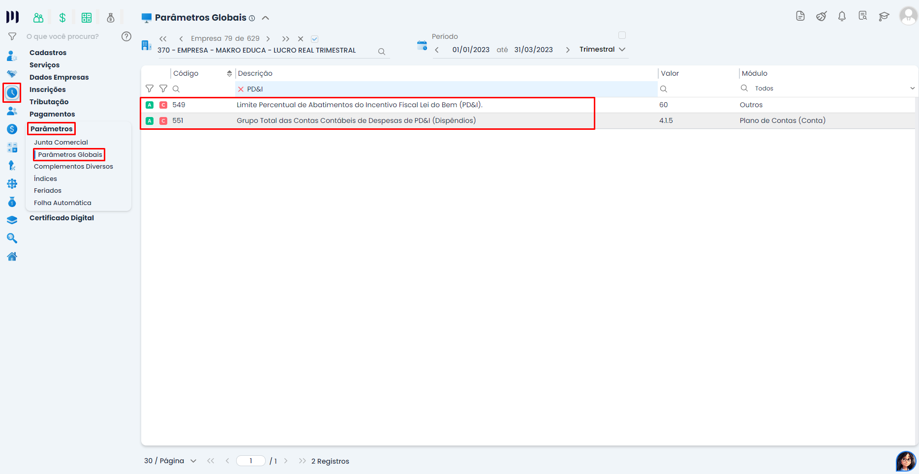Click the period end date 31/03/2023
The image size is (919, 474).
[x=533, y=50]
